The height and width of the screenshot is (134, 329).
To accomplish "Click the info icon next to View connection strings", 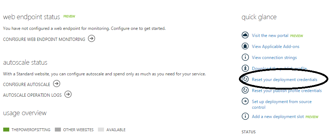I will (245, 57).
